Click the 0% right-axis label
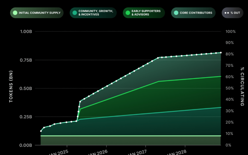The height and width of the screenshot is (155, 248). pos(228,145)
